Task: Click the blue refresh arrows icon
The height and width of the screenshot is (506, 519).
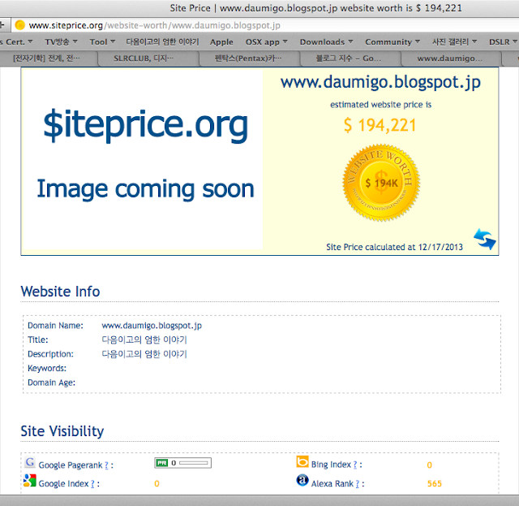Action: pos(485,239)
